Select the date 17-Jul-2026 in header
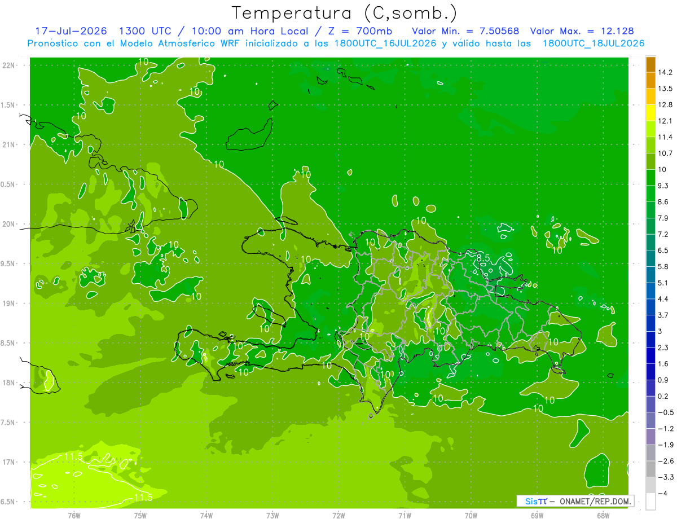The image size is (677, 523). [x=71, y=31]
